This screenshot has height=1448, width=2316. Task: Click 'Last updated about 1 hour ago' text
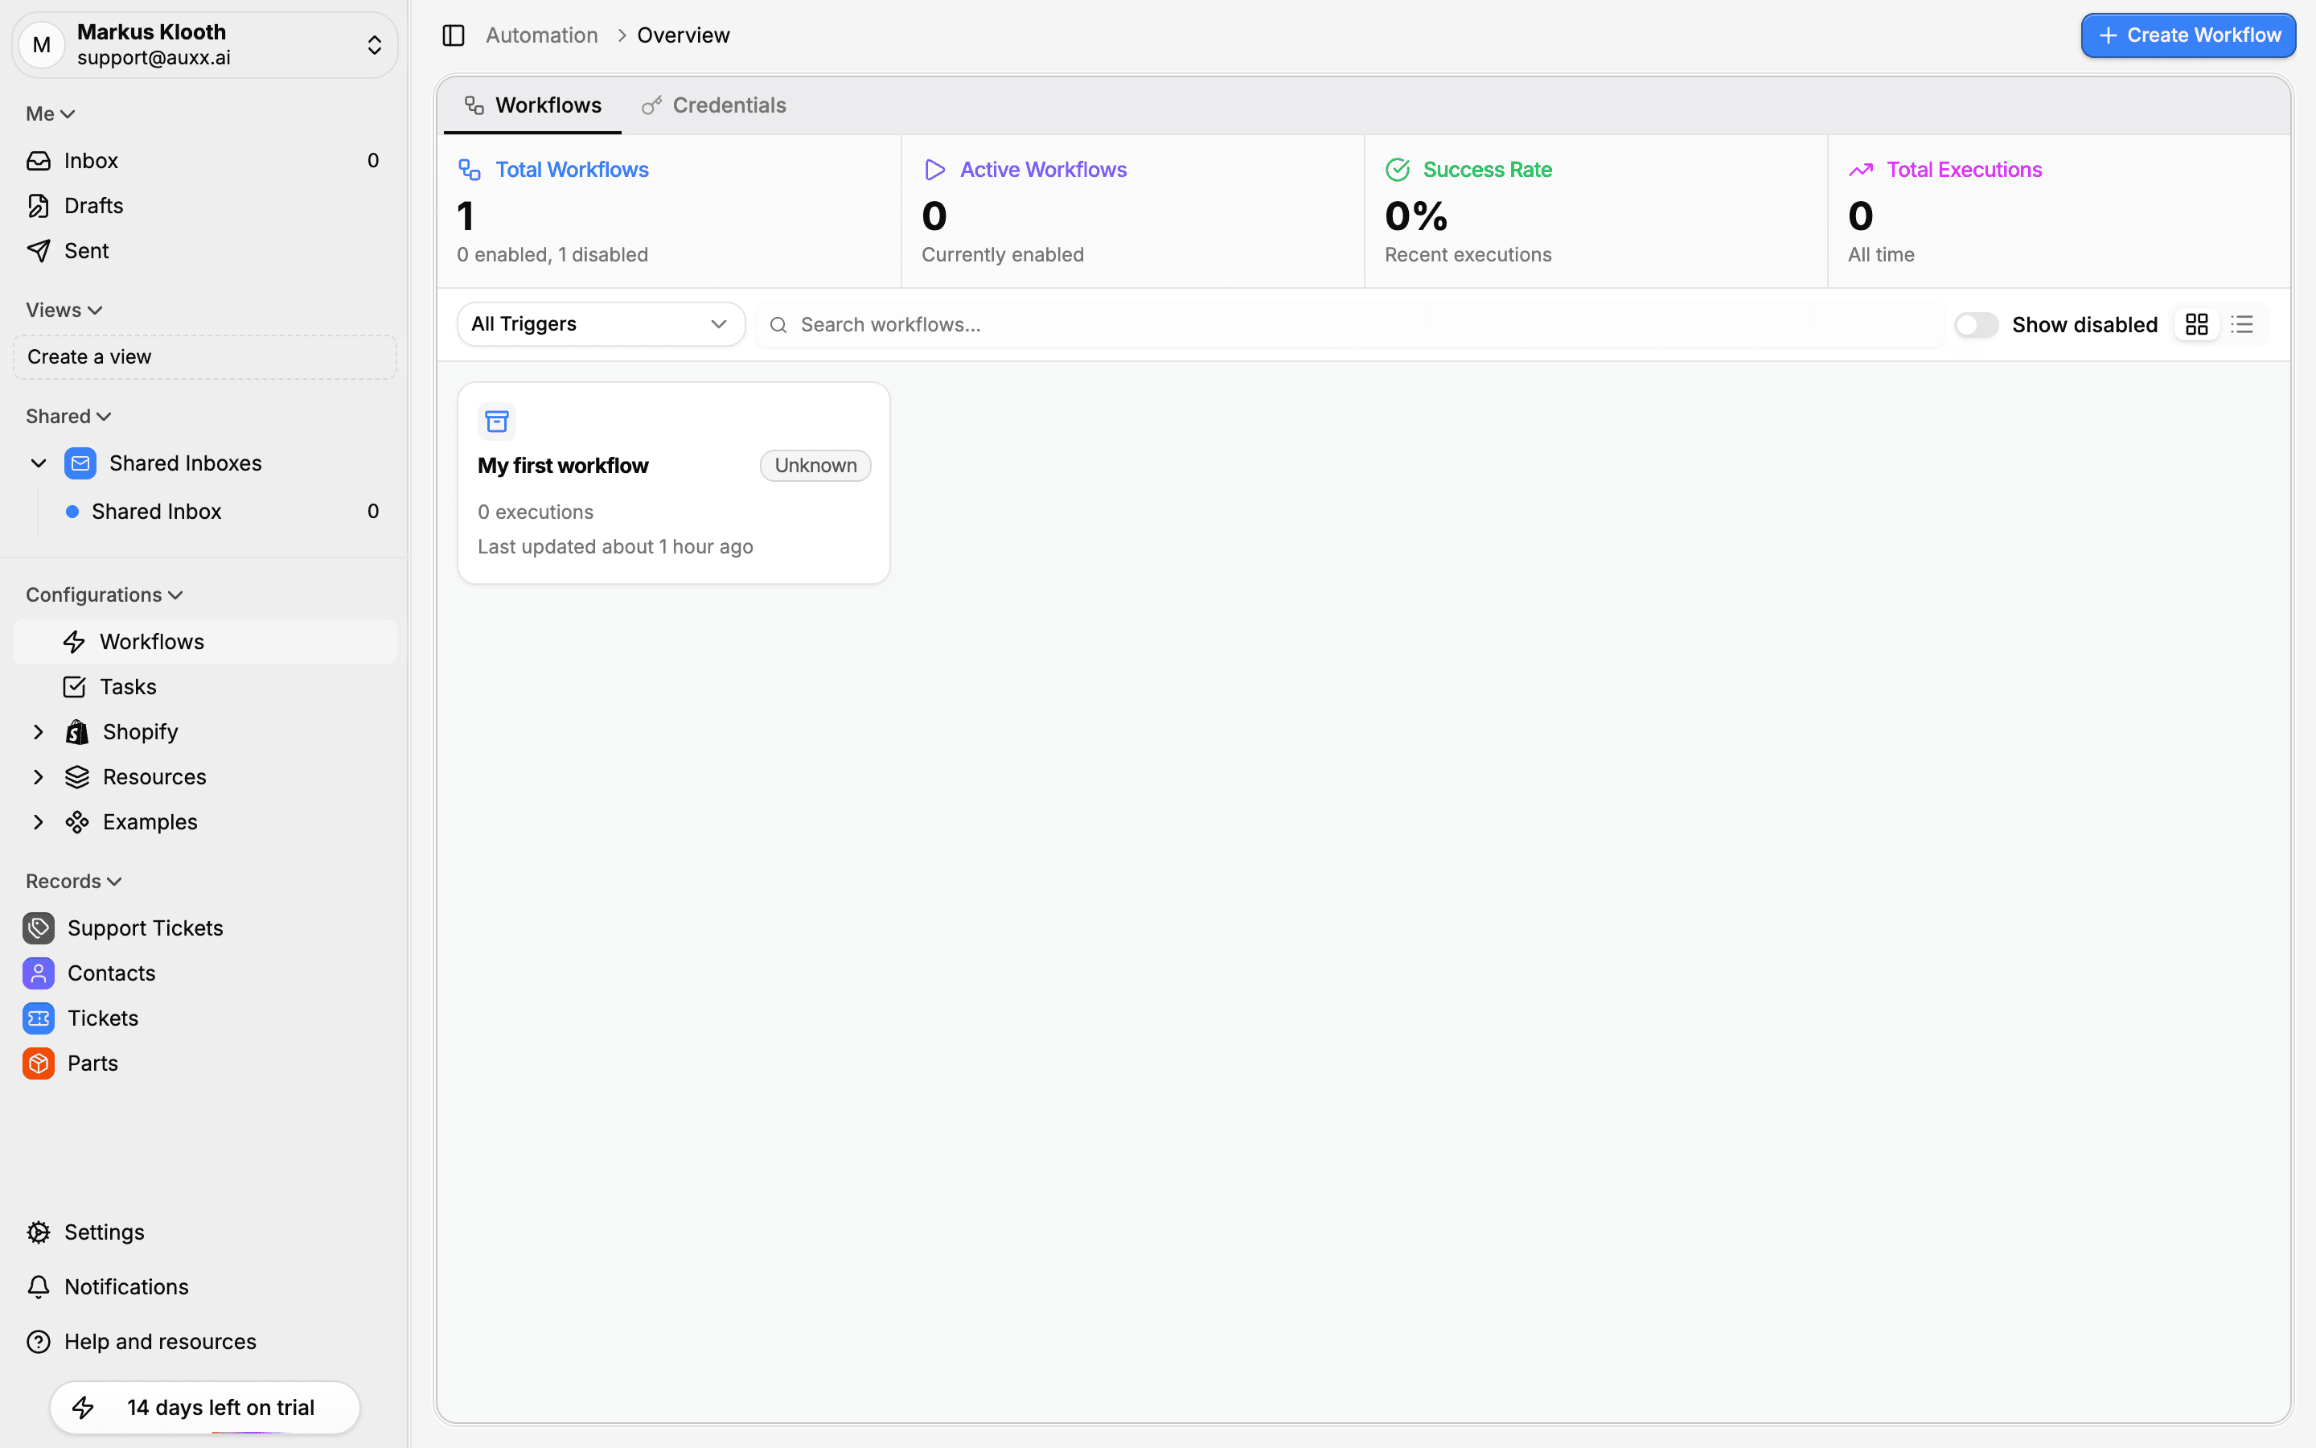click(x=615, y=547)
